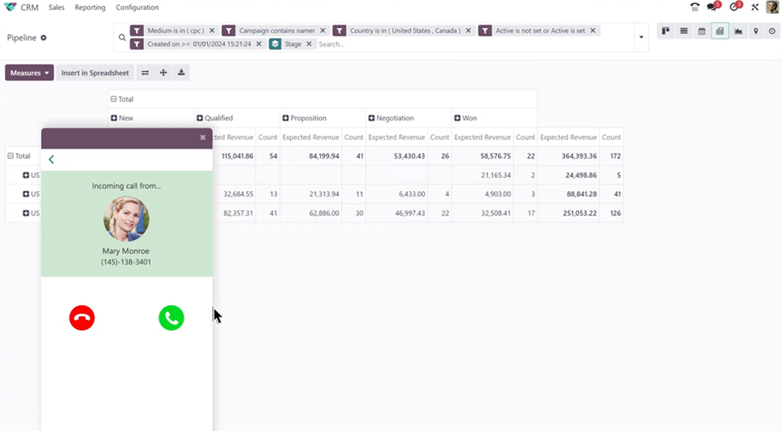Click the caller name Mary Monroe
The height and width of the screenshot is (431, 782).
pos(125,251)
